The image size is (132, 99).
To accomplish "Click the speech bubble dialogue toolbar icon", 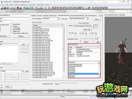I will coord(45,8).
